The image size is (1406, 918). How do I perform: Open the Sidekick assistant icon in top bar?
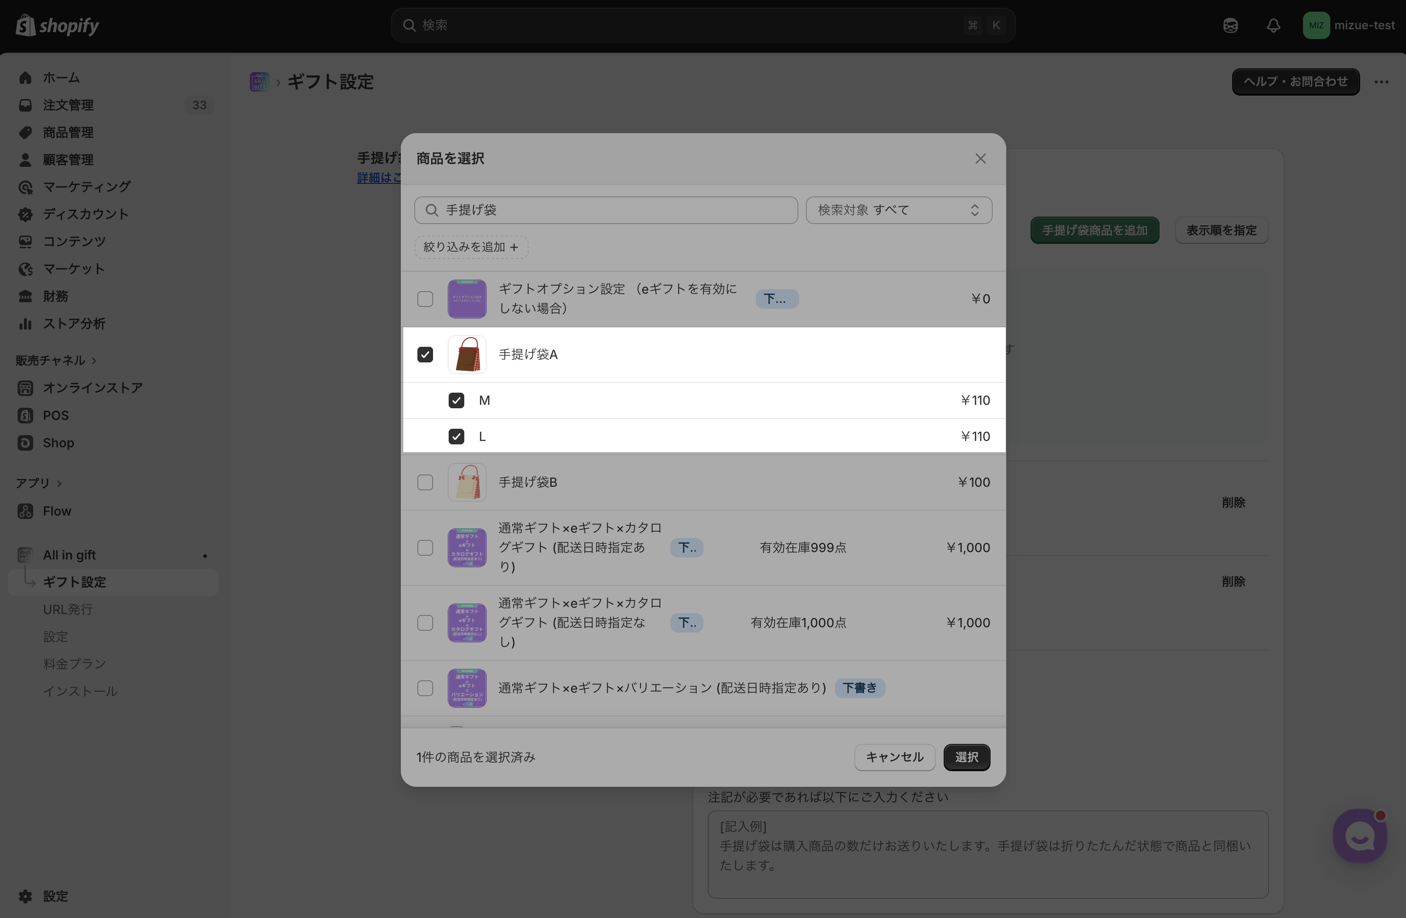coord(1230,25)
